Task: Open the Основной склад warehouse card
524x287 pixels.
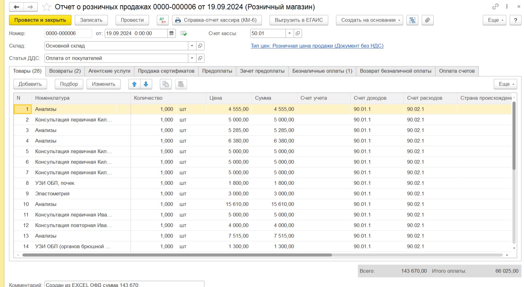Action: [200, 46]
